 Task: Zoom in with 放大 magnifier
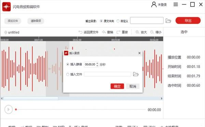coord(141,32)
